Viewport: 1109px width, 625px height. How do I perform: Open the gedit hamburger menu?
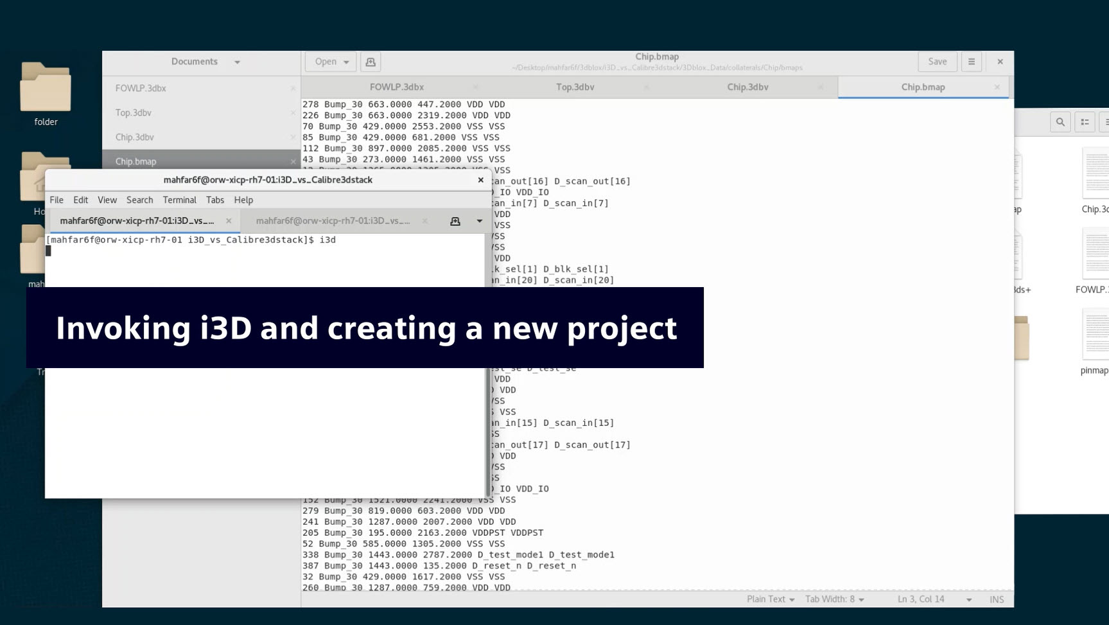coord(971,62)
